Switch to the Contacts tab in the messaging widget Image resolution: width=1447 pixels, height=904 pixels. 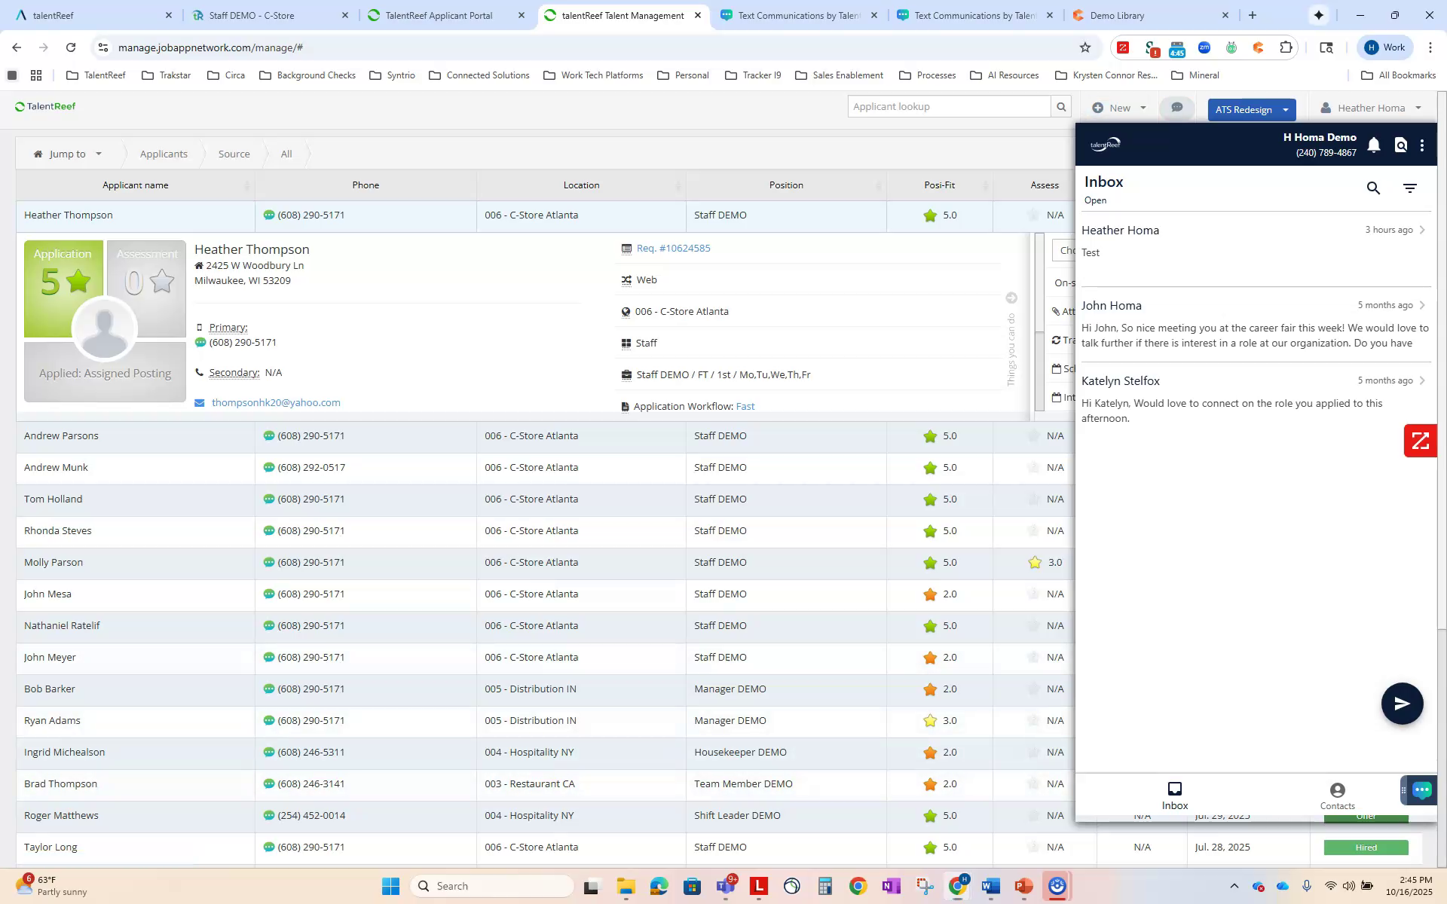pyautogui.click(x=1337, y=795)
